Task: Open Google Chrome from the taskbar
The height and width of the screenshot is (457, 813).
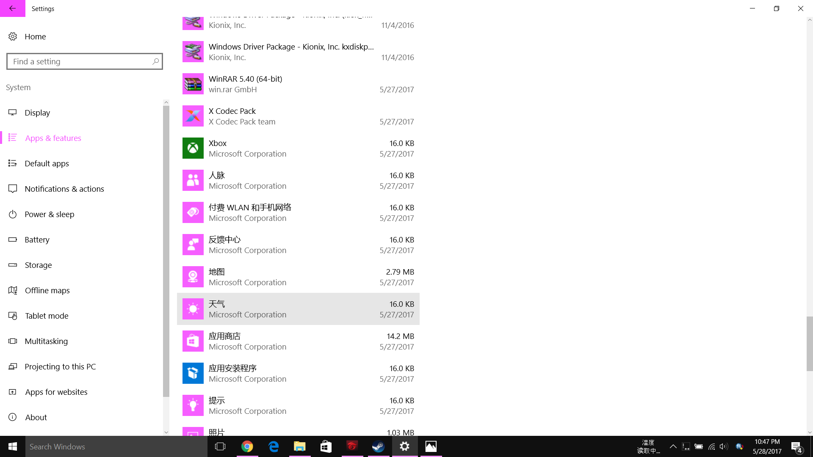Action: 247,446
